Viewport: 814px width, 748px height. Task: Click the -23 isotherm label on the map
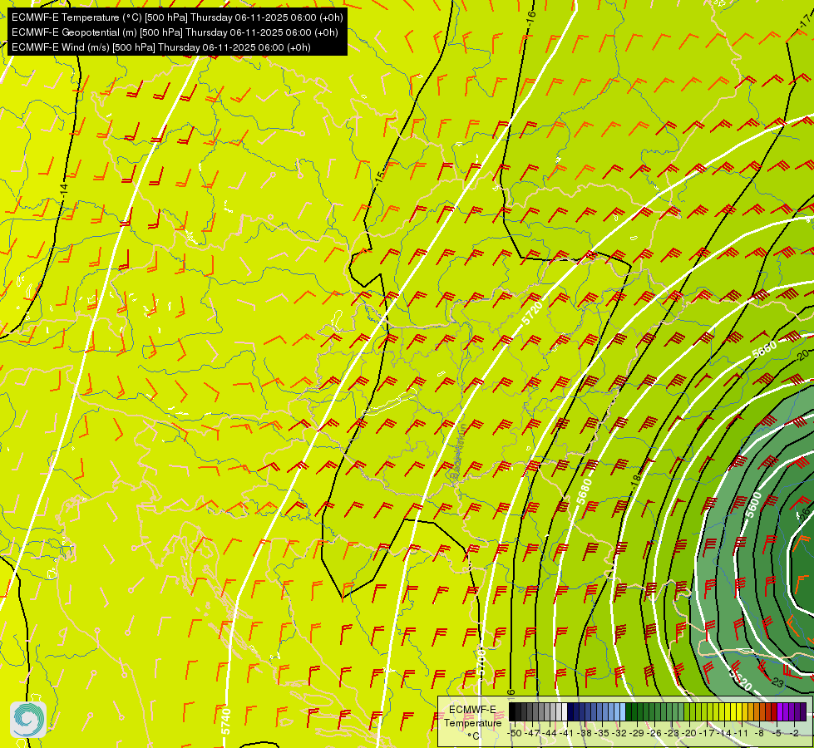coord(777,682)
